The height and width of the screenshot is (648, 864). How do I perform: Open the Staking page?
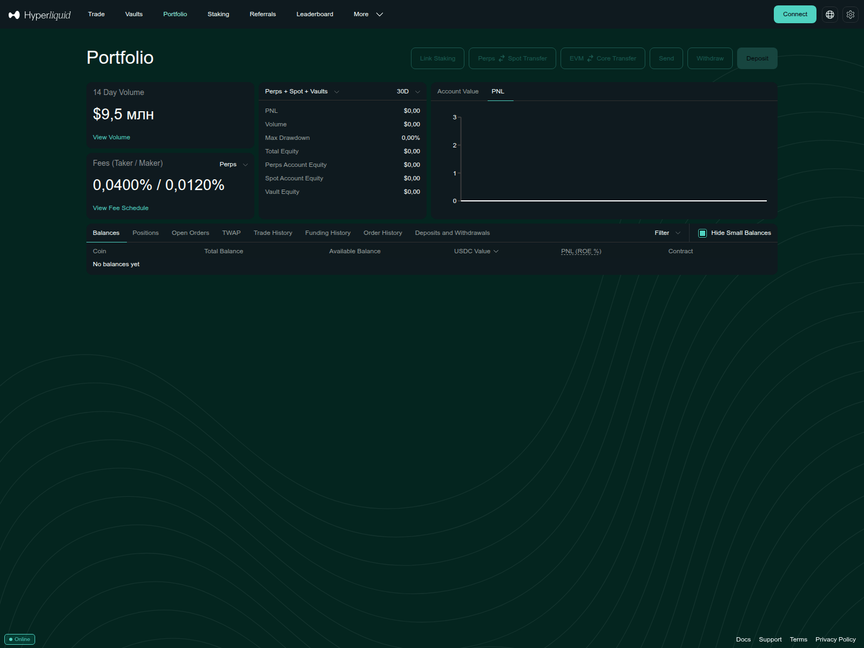tap(218, 14)
